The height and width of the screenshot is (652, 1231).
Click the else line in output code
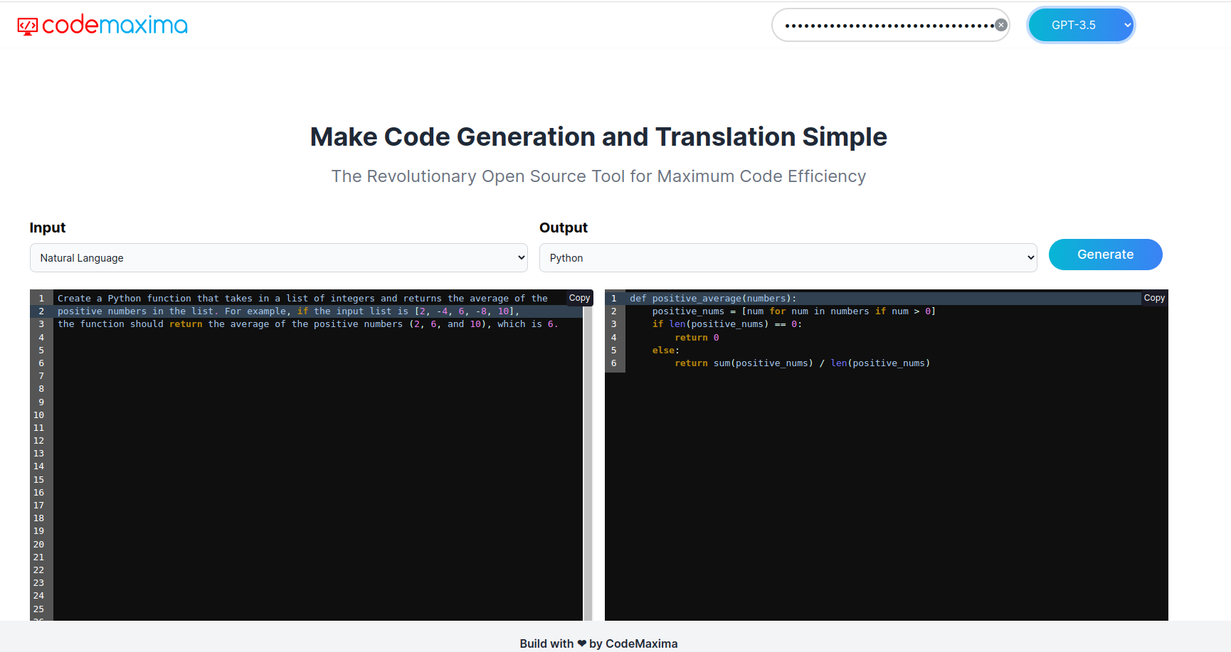tap(665, 351)
